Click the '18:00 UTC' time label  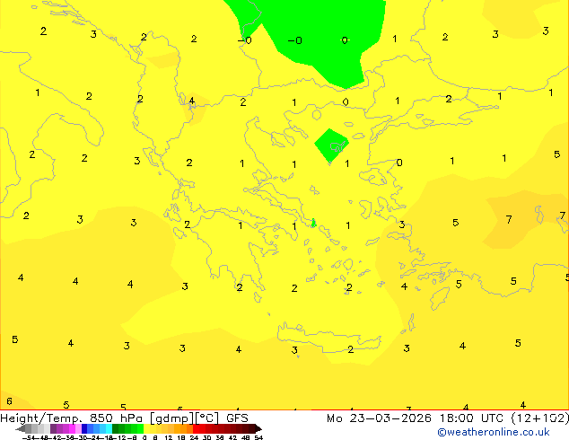(x=471, y=418)
